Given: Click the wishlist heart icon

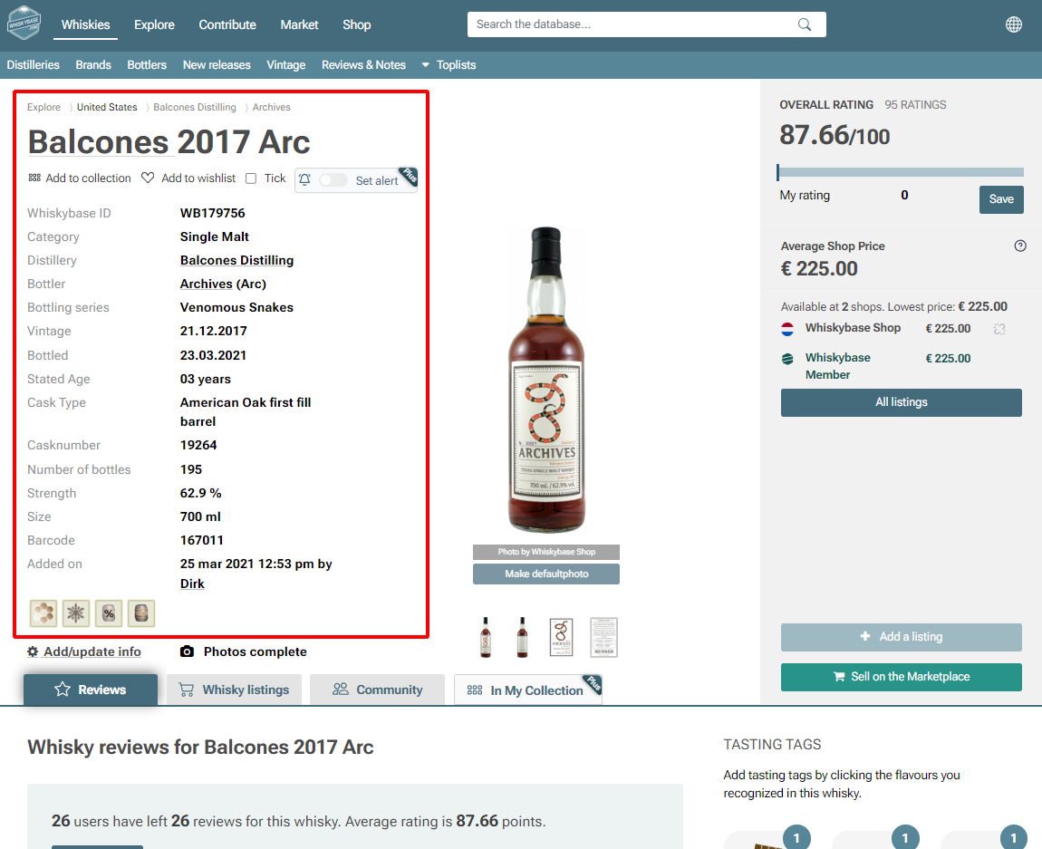Looking at the screenshot, I should coord(148,178).
